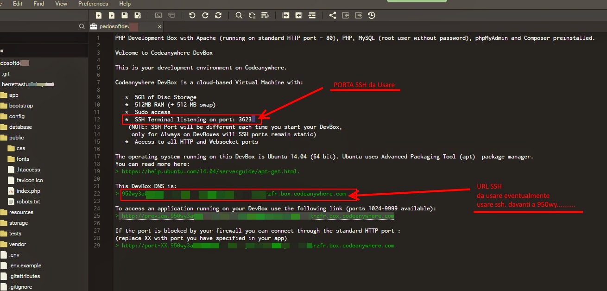The height and width of the screenshot is (291, 607).
Task: Click the DevBox DNS address on line 22
Action: [234, 194]
